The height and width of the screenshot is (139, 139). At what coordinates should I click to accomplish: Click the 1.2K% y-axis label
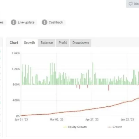click(16, 69)
